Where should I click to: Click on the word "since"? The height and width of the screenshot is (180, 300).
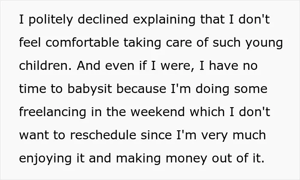(x=156, y=135)
